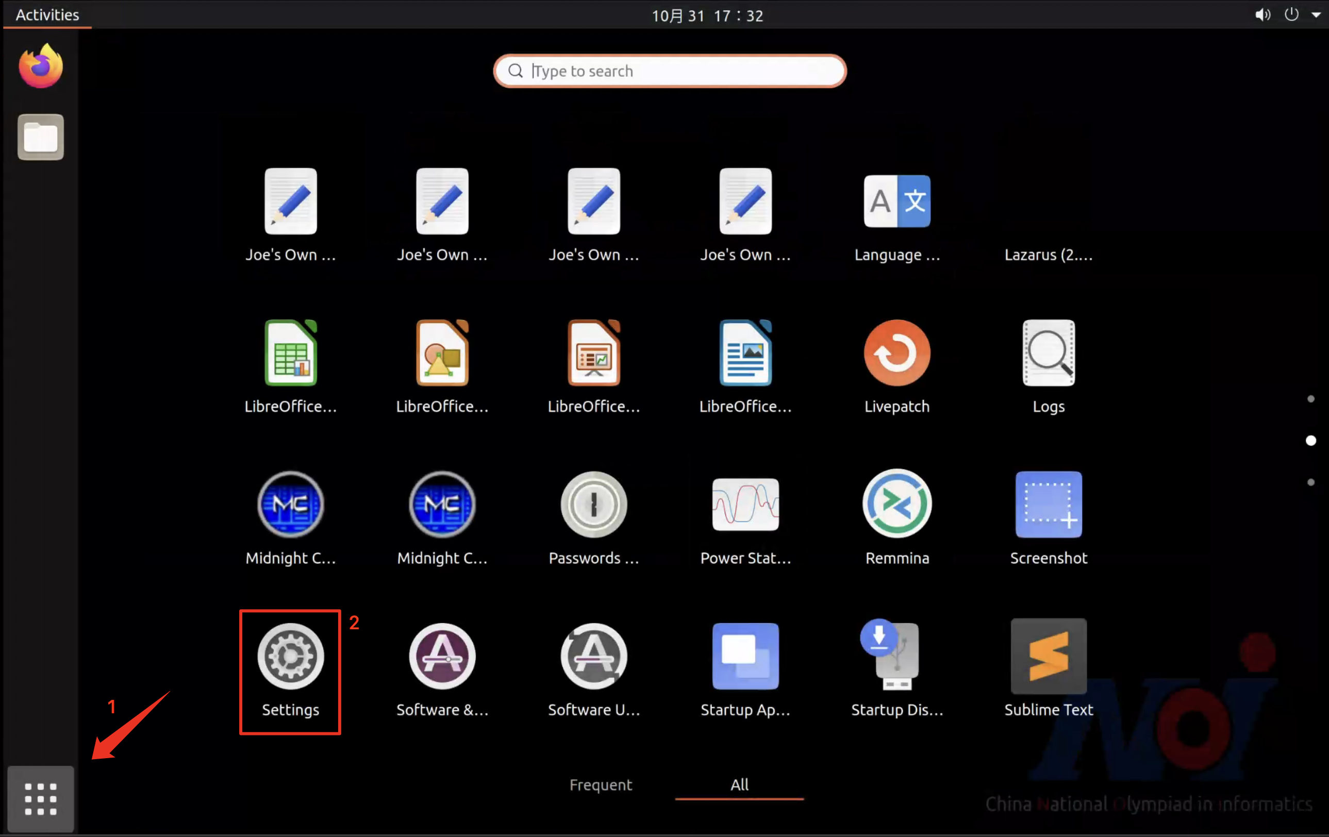Screen dimensions: 1329x837
Task: Launch the Screenshot tool
Action: tap(1048, 504)
